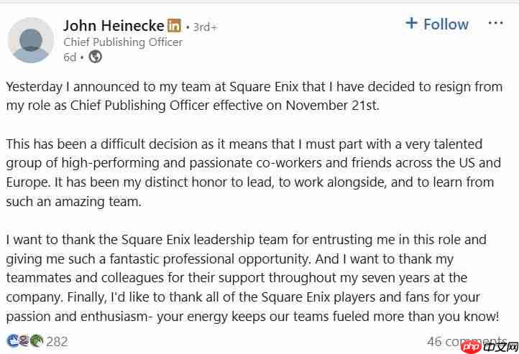Click the globe public visibility icon
The width and height of the screenshot is (519, 354).
(x=95, y=57)
